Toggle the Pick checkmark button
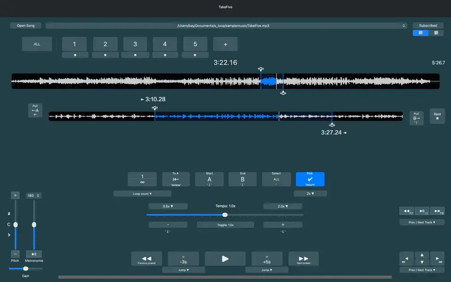451x282 pixels. (310, 179)
